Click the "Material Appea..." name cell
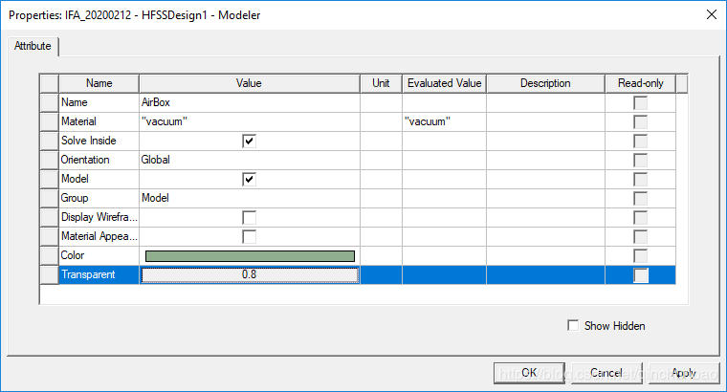The width and height of the screenshot is (727, 392). tap(99, 236)
